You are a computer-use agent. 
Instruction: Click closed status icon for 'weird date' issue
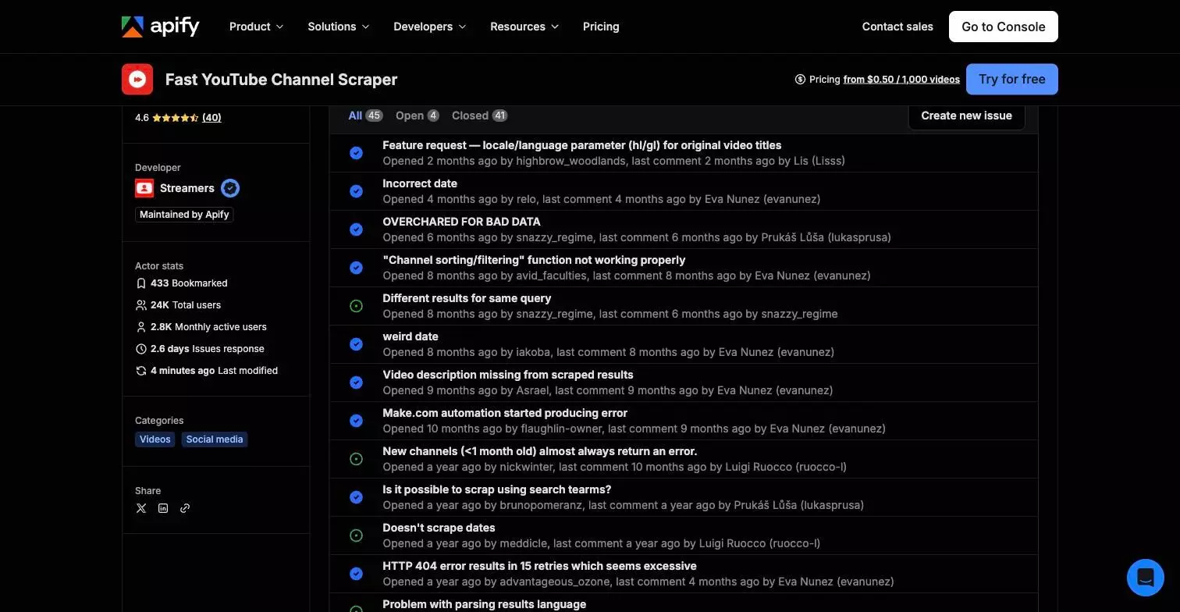tap(356, 344)
